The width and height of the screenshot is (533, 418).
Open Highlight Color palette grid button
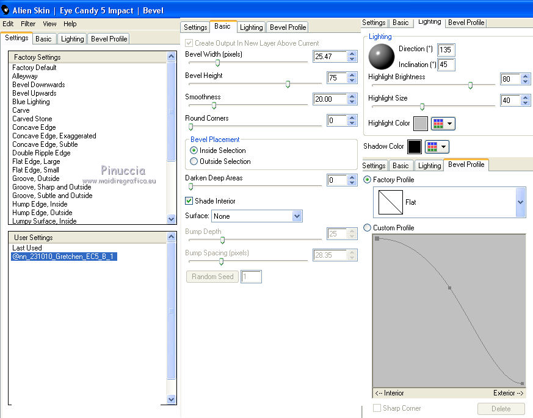pos(438,124)
